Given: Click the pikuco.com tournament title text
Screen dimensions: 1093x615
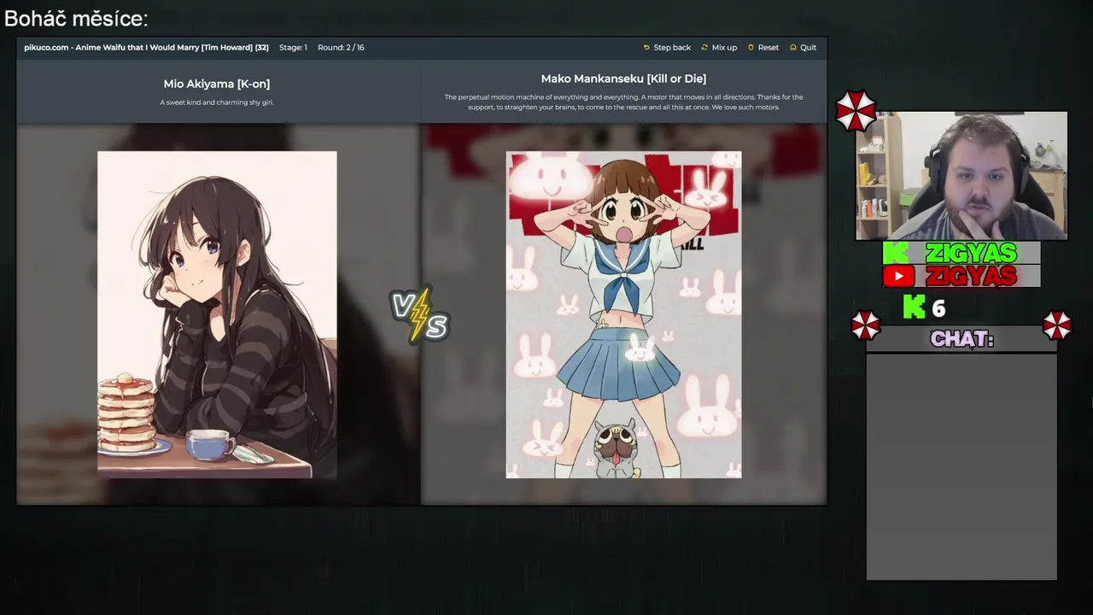Looking at the screenshot, I should tap(146, 47).
